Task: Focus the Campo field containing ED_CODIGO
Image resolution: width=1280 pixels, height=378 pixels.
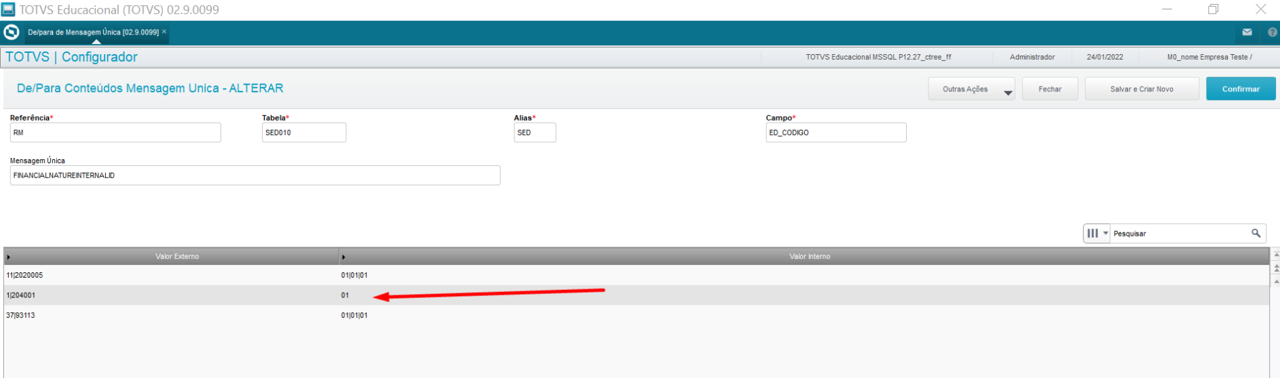Action: coord(836,133)
